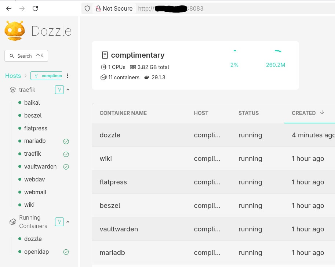Click the shield icon in address bar
The width and height of the screenshot is (335, 267).
87,8
